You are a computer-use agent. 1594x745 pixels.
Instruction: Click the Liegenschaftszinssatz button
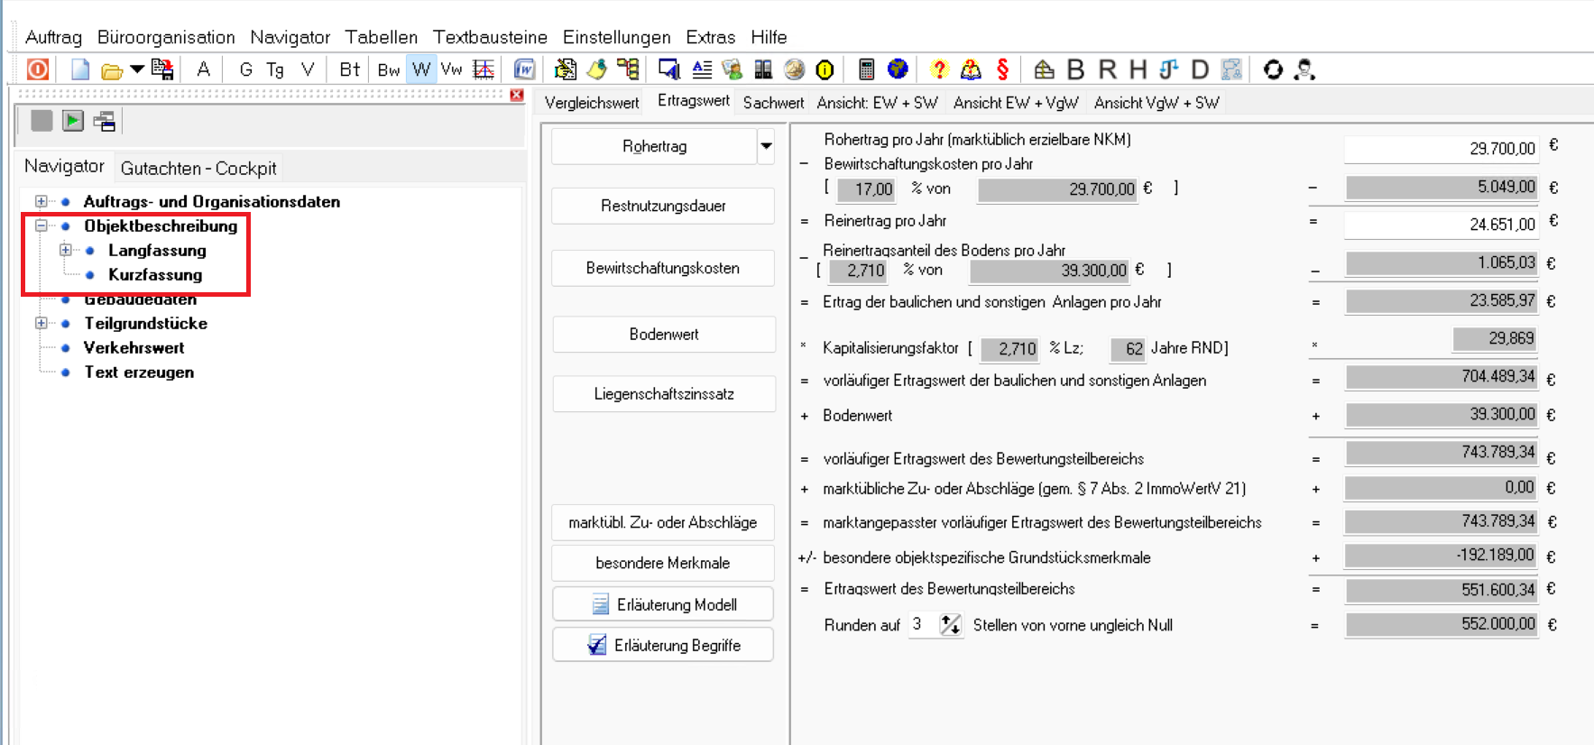pyautogui.click(x=663, y=394)
